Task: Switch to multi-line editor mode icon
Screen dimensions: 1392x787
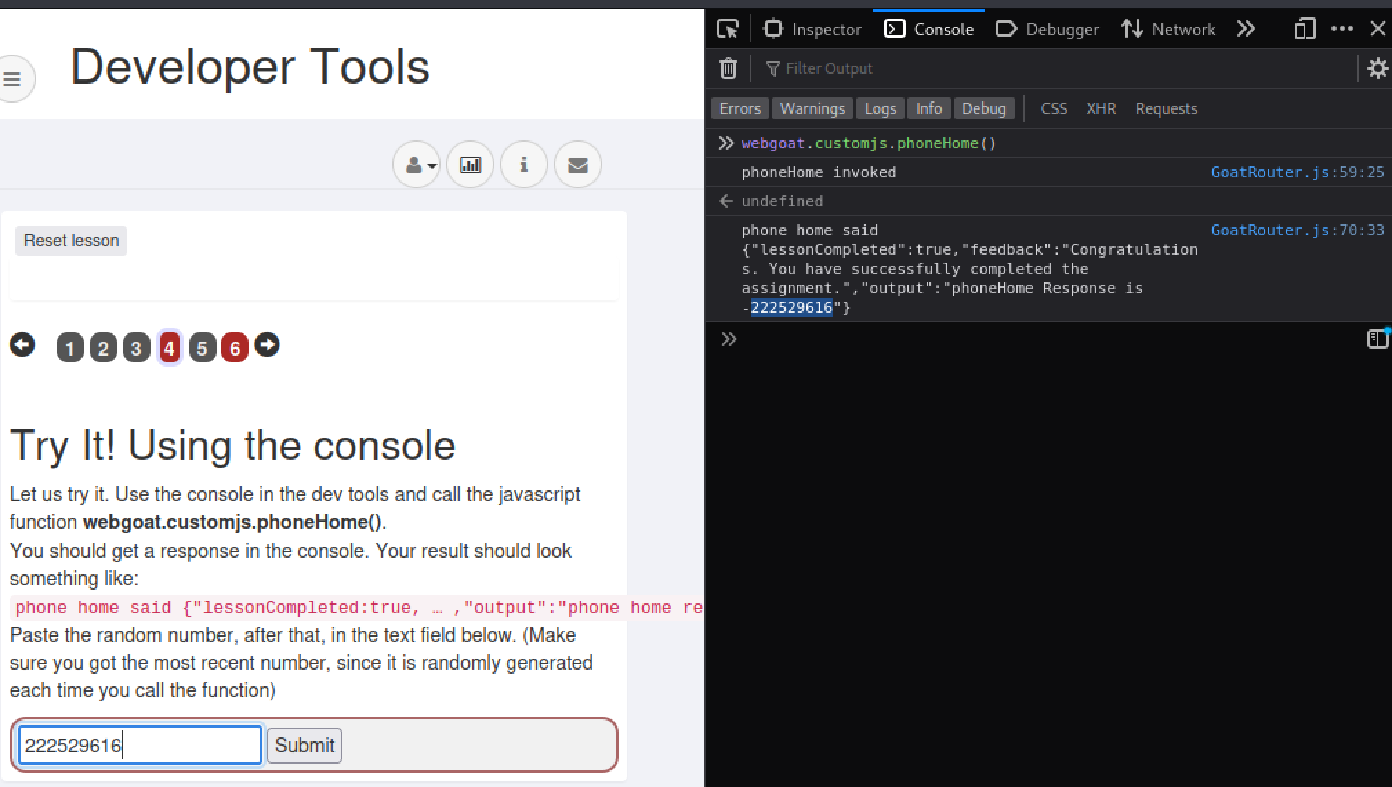Action: point(1377,339)
